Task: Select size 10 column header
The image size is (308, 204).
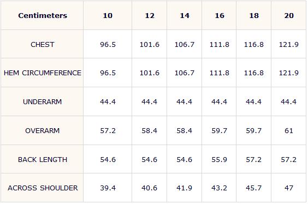Action: coord(108,15)
